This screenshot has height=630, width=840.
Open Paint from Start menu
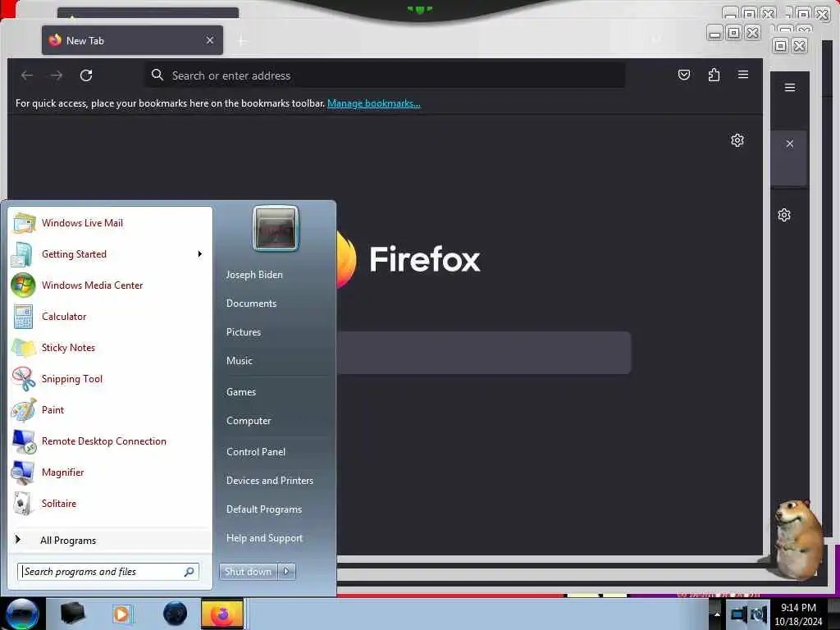[52, 410]
